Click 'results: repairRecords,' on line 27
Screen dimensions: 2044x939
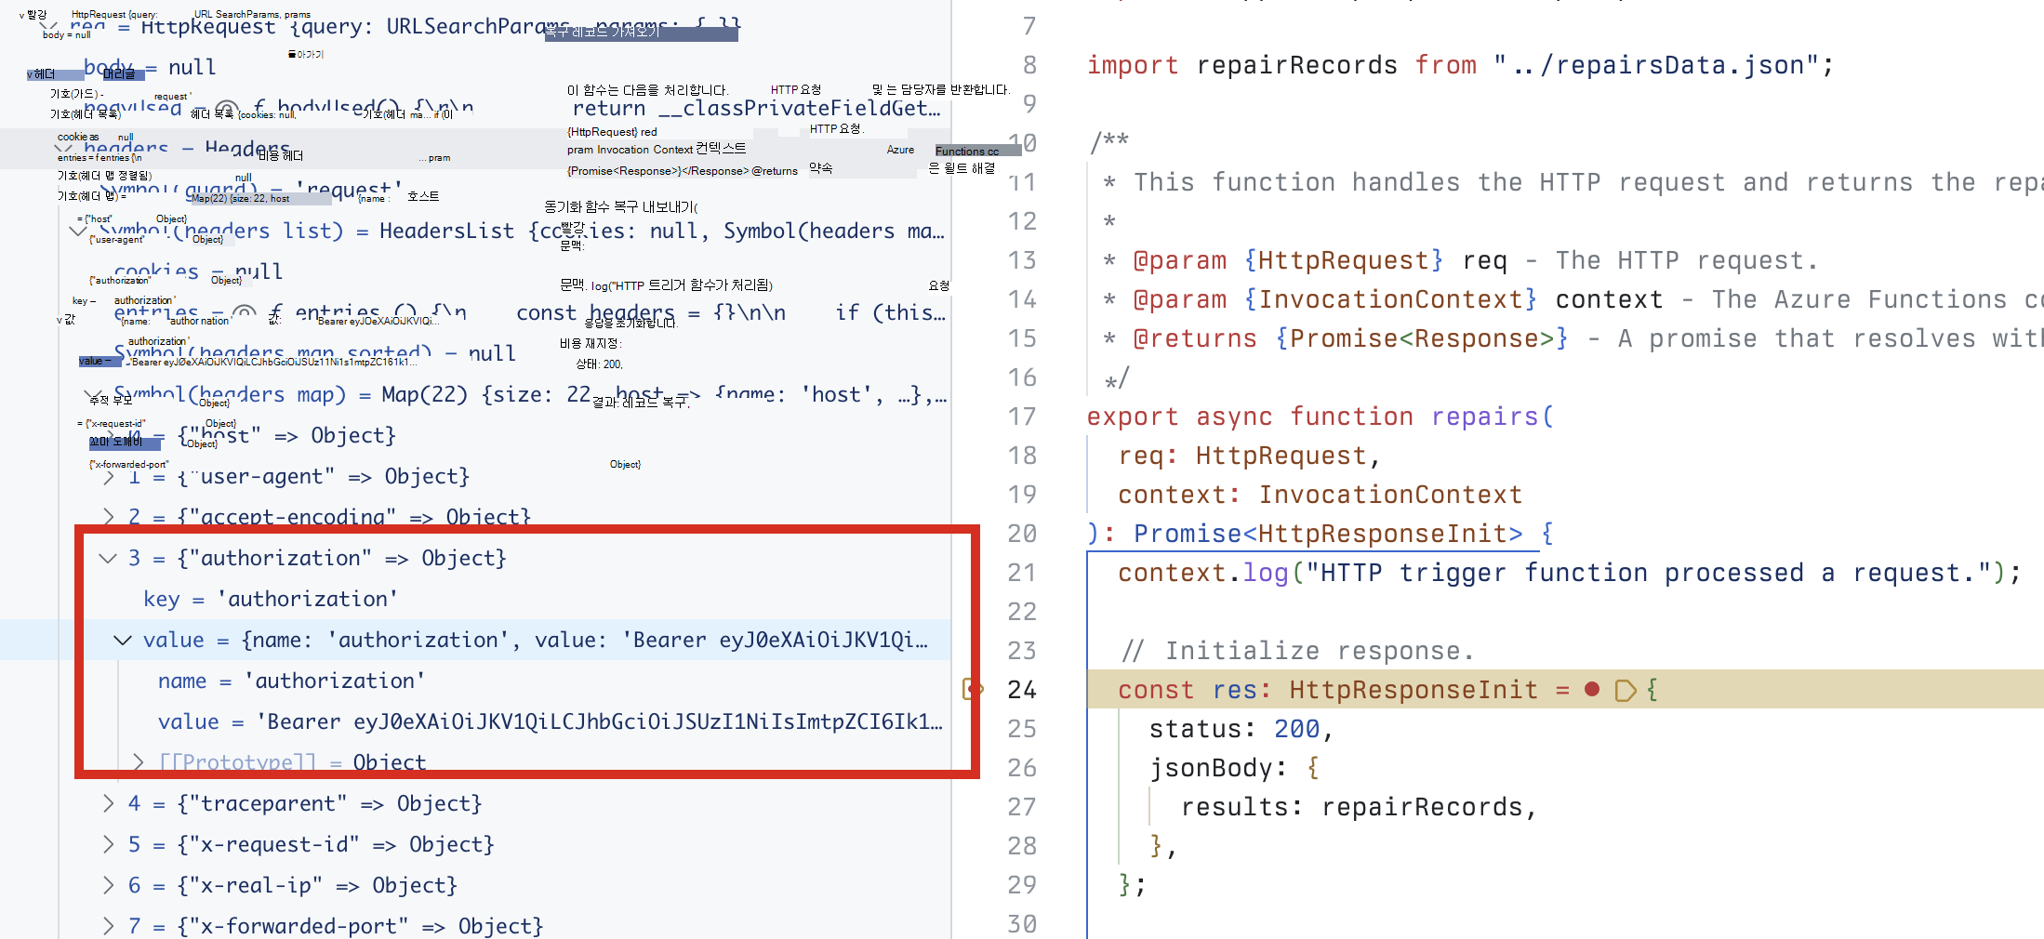[x=1359, y=807]
